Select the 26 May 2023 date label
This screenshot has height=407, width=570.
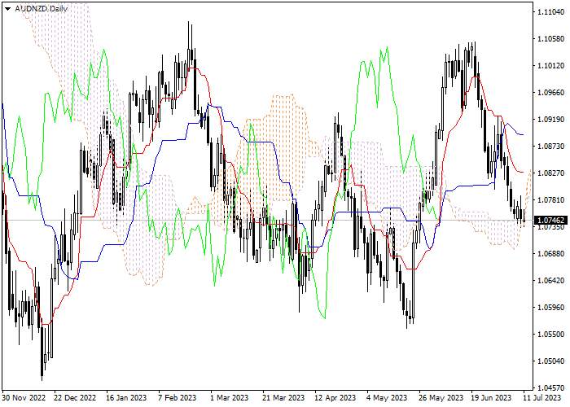pyautogui.click(x=441, y=397)
